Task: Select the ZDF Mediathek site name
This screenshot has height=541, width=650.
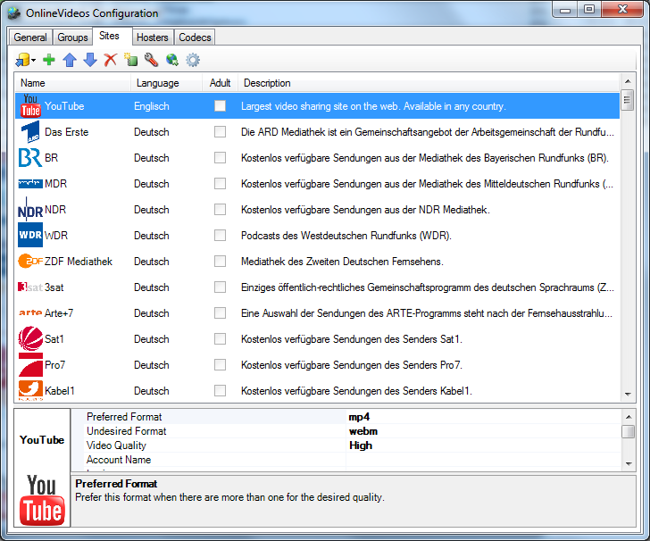Action: (x=79, y=262)
